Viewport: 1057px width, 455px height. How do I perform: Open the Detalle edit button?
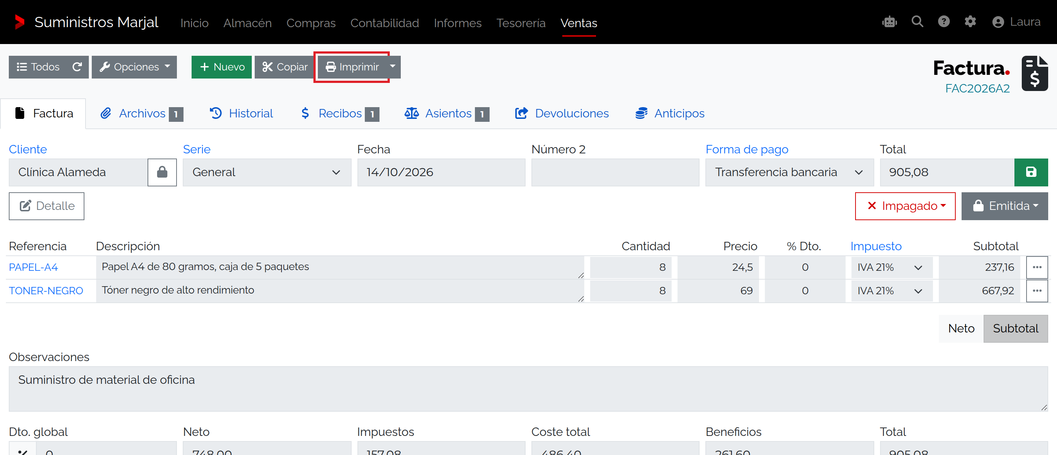pyautogui.click(x=47, y=206)
